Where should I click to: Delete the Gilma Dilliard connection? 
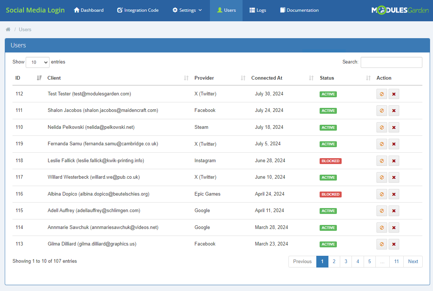tap(394, 244)
